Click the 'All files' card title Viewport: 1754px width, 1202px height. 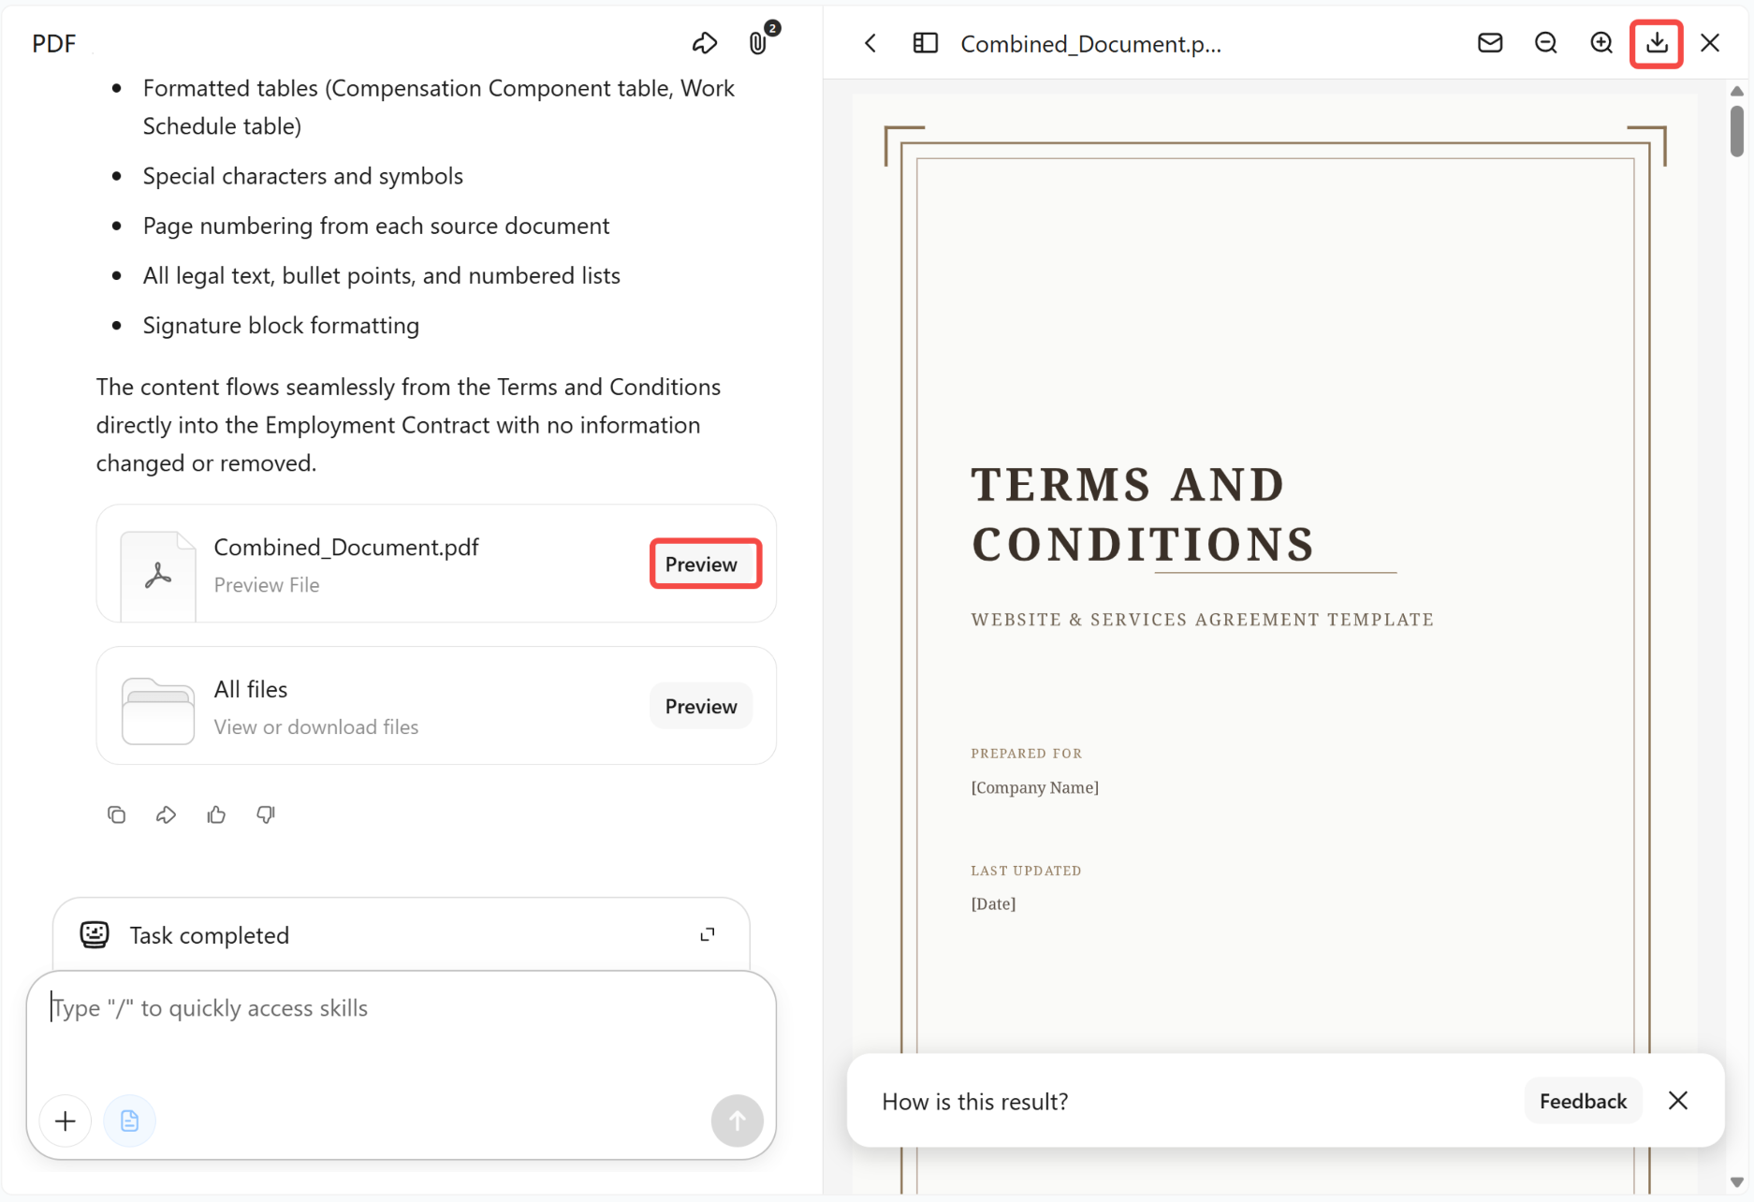tap(251, 690)
